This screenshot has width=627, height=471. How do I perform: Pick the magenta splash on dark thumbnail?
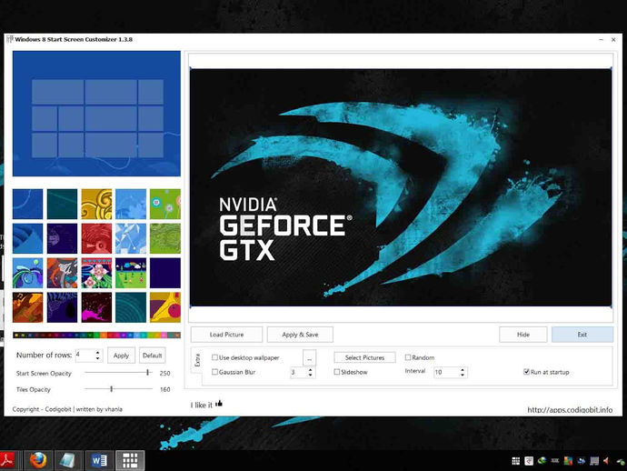(96, 307)
